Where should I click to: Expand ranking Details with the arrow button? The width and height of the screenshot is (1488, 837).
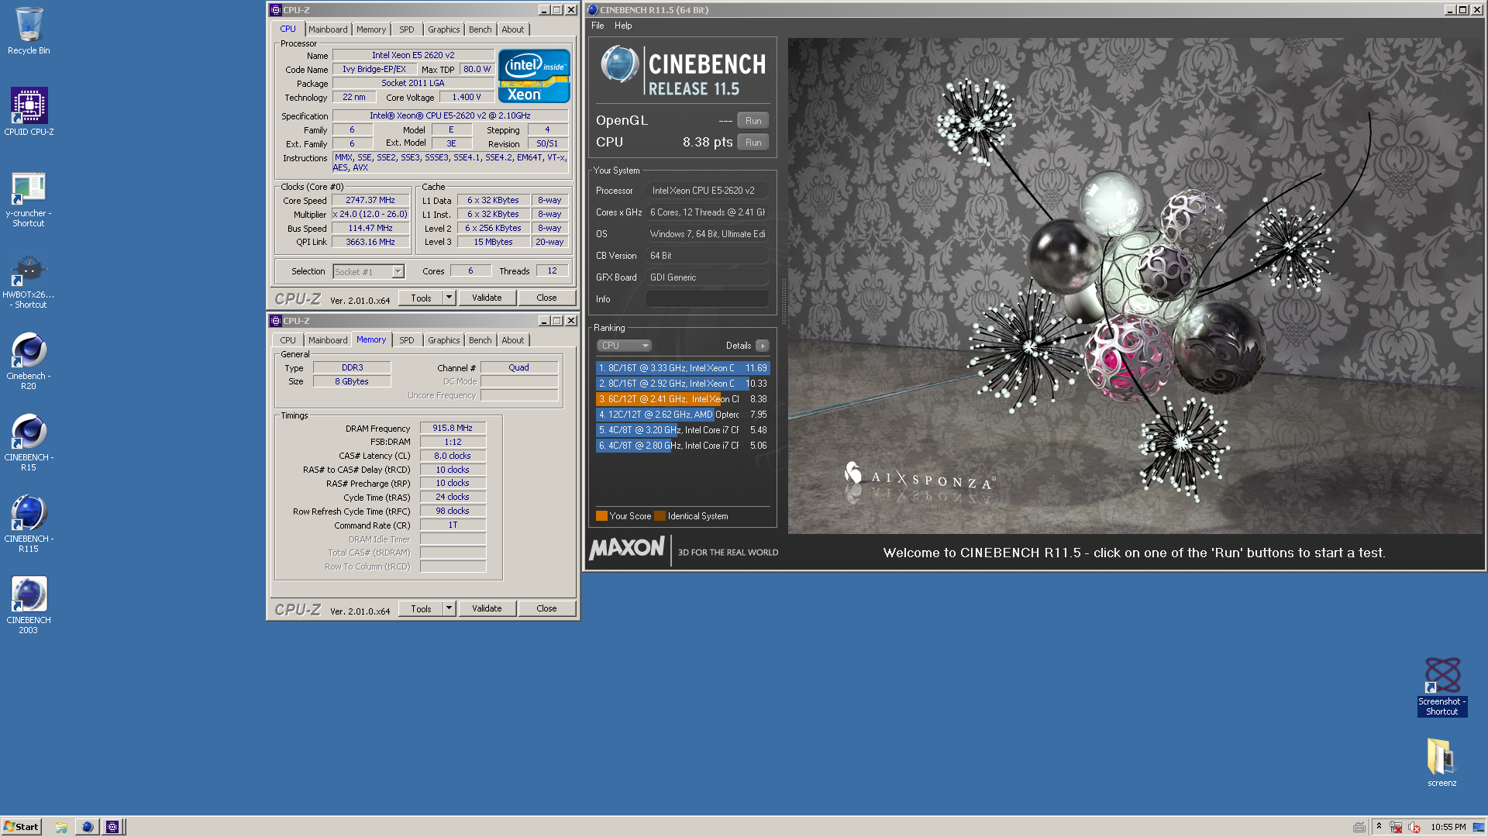pyautogui.click(x=763, y=346)
